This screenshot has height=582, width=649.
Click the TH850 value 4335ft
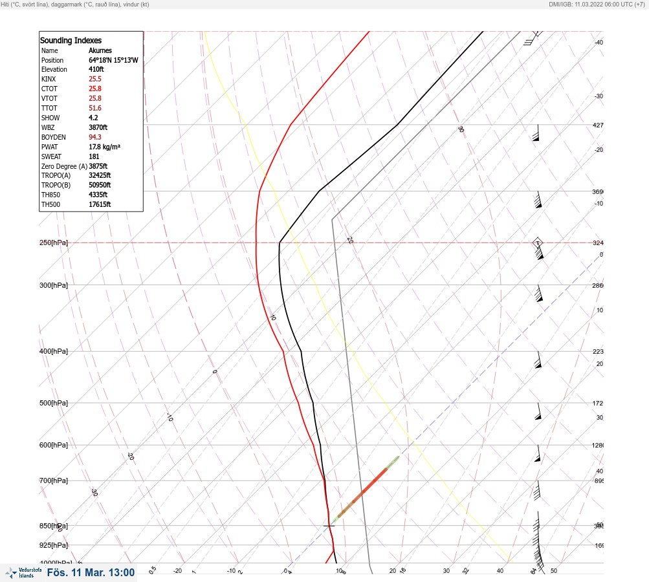click(x=98, y=195)
